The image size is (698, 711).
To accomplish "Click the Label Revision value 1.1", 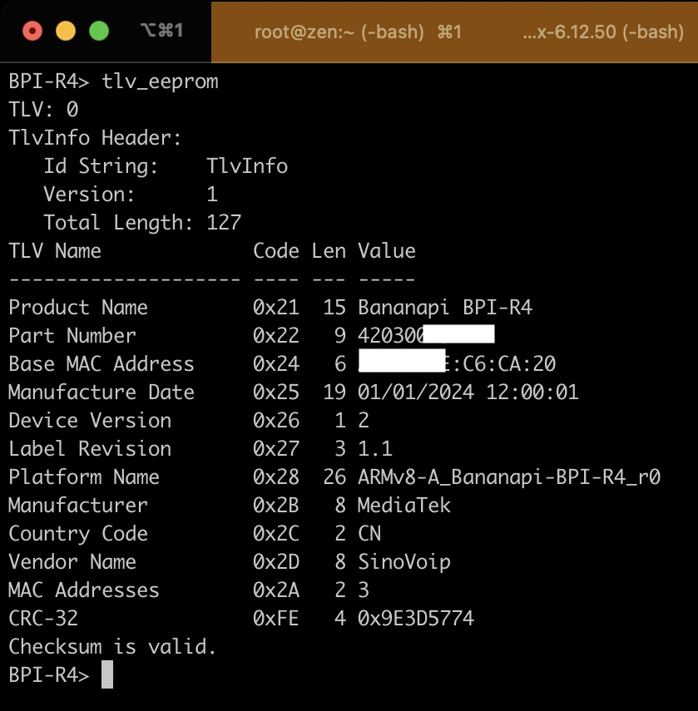I will tap(375, 449).
